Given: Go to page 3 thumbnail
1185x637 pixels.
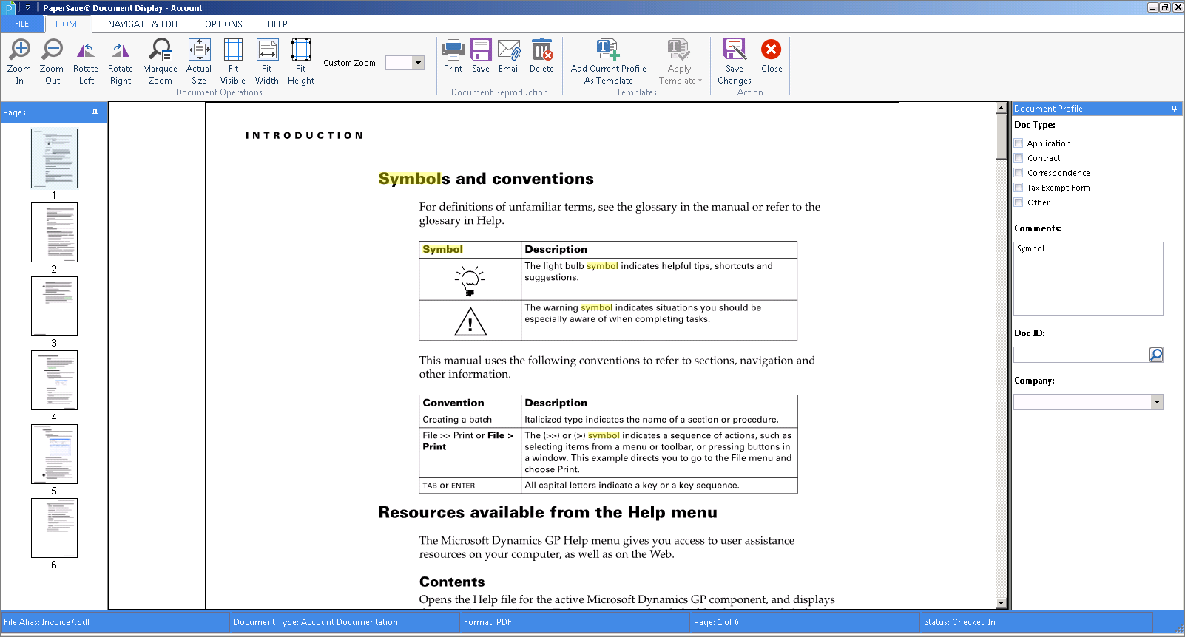Looking at the screenshot, I should click(x=54, y=306).
